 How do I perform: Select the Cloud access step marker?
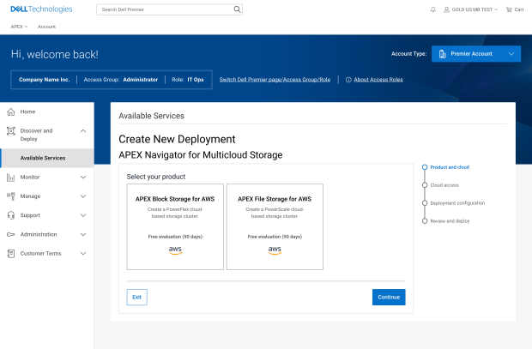[x=425, y=185]
